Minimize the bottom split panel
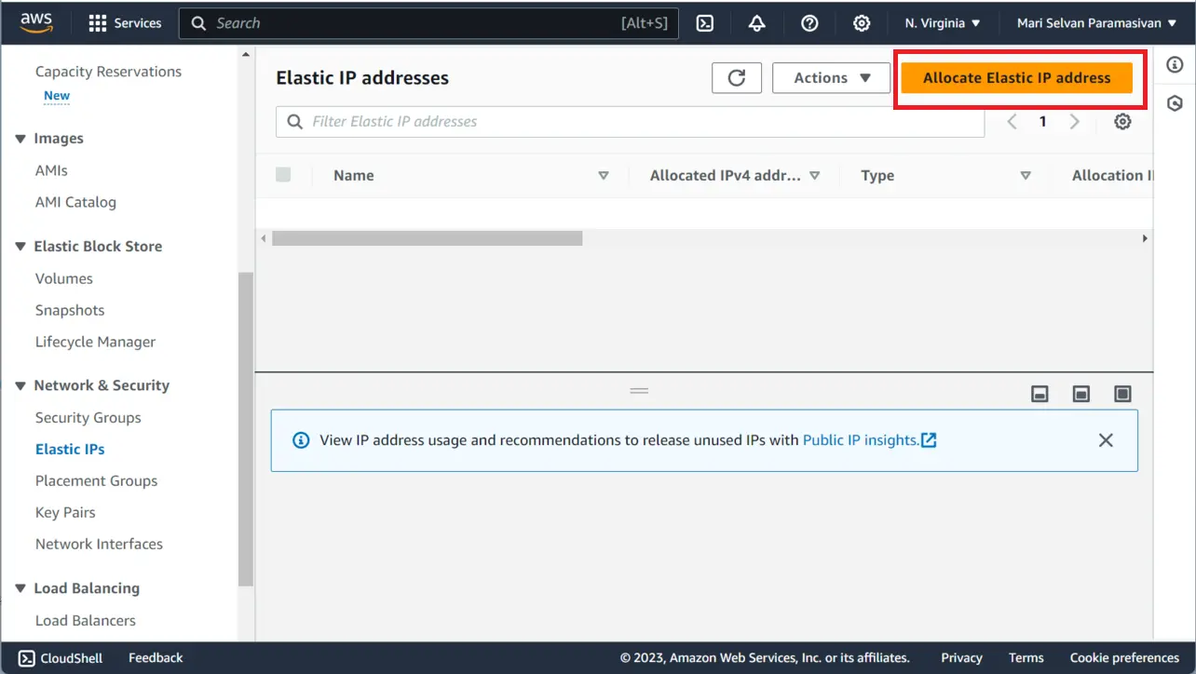Viewport: 1196px width, 674px height. coord(1040,394)
